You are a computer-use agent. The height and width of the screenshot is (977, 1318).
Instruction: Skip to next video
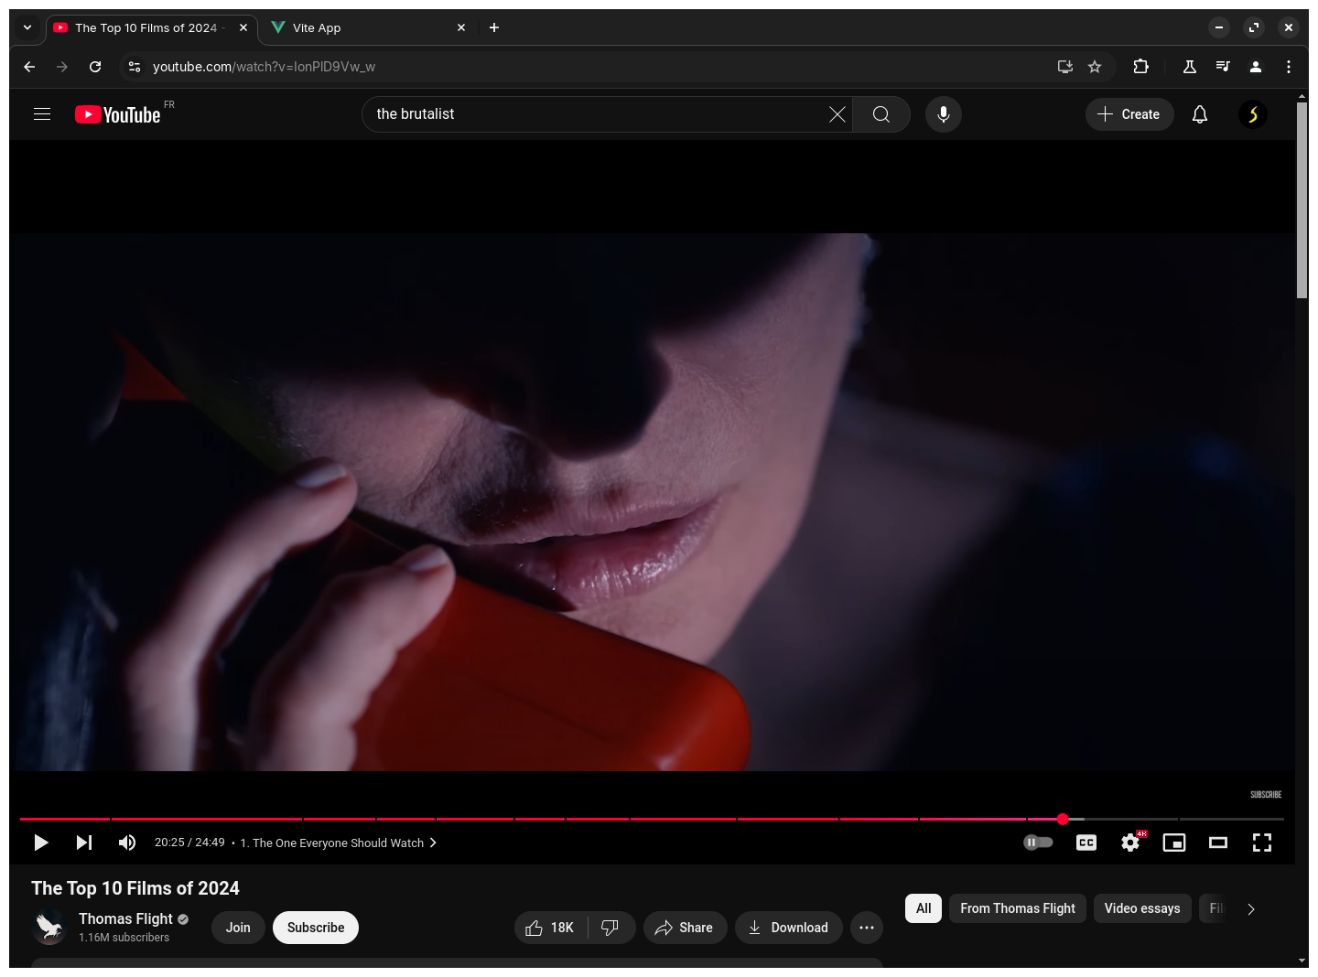[x=84, y=843]
